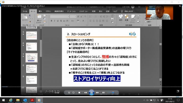Click the Switch to Library icon at top
This screenshot has height=103, width=183.
point(180,6)
